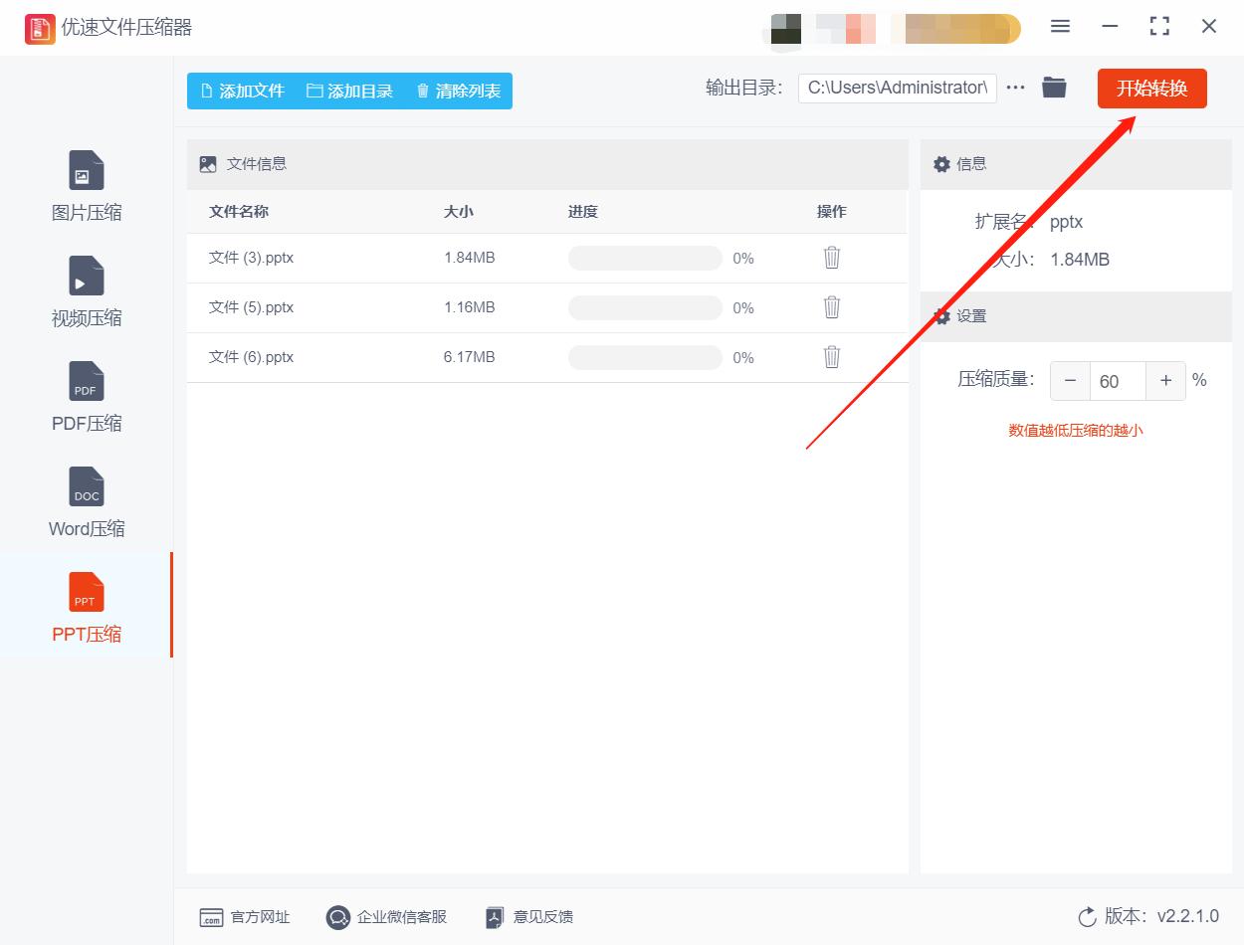Click 添加文件 to add files
This screenshot has width=1244, height=945.
pyautogui.click(x=242, y=91)
